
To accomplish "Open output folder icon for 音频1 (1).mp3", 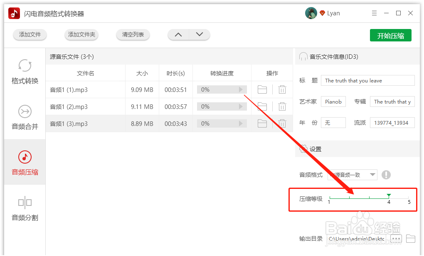I will (262, 89).
